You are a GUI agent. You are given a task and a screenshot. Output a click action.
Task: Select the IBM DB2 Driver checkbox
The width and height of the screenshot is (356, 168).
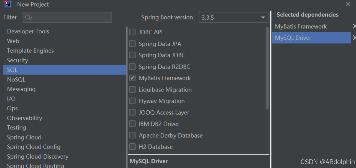click(133, 124)
